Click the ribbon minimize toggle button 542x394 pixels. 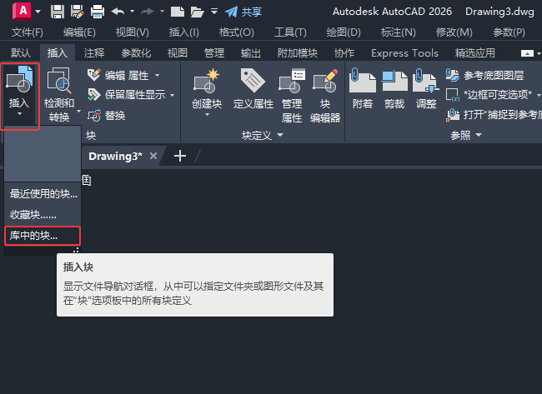click(x=527, y=53)
